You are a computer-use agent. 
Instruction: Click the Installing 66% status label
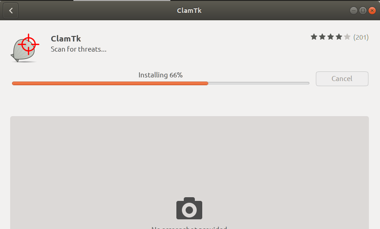160,75
